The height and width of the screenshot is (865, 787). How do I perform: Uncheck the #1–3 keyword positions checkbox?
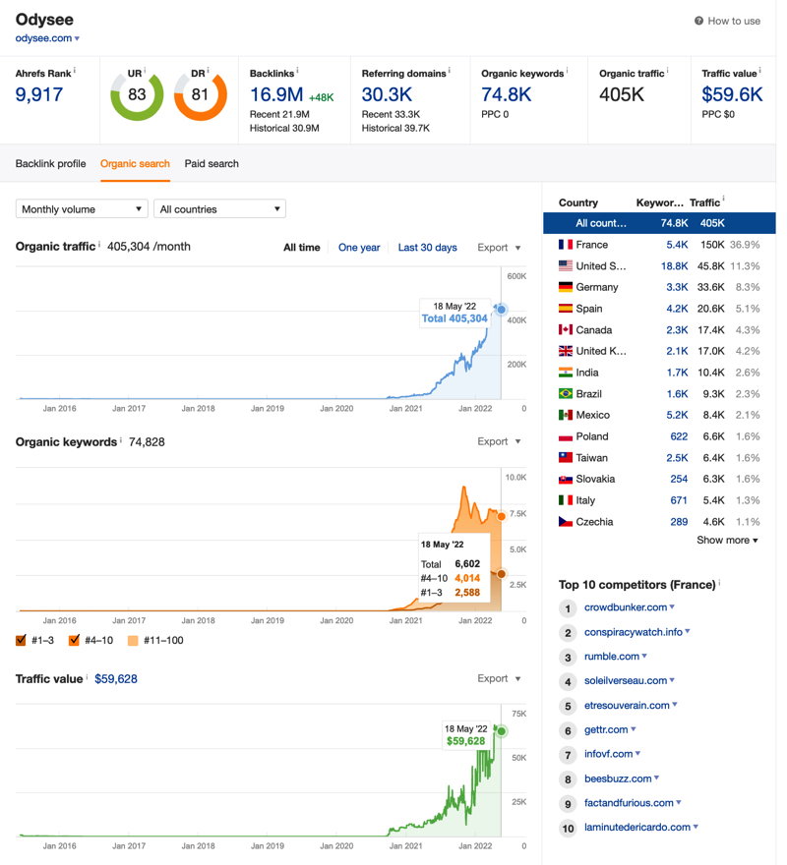pos(21,640)
